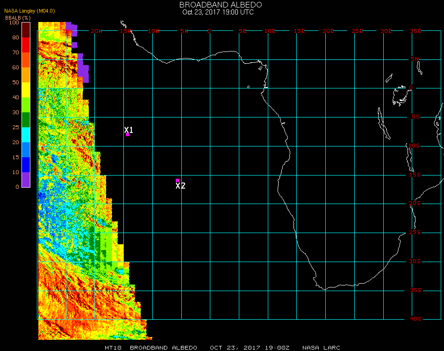Image resolution: width=444 pixels, height=351 pixels.
Task: Click the X2 text label
Action: click(x=180, y=186)
